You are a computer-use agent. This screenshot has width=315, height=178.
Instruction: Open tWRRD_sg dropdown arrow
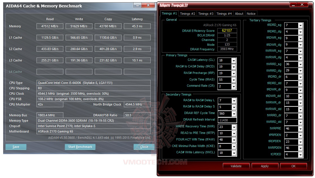300,64
